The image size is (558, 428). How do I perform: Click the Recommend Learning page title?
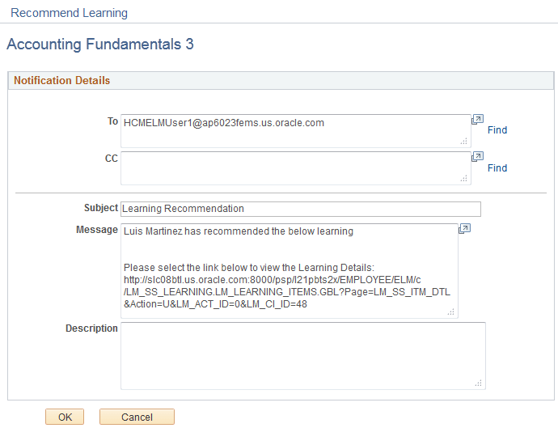coord(69,13)
